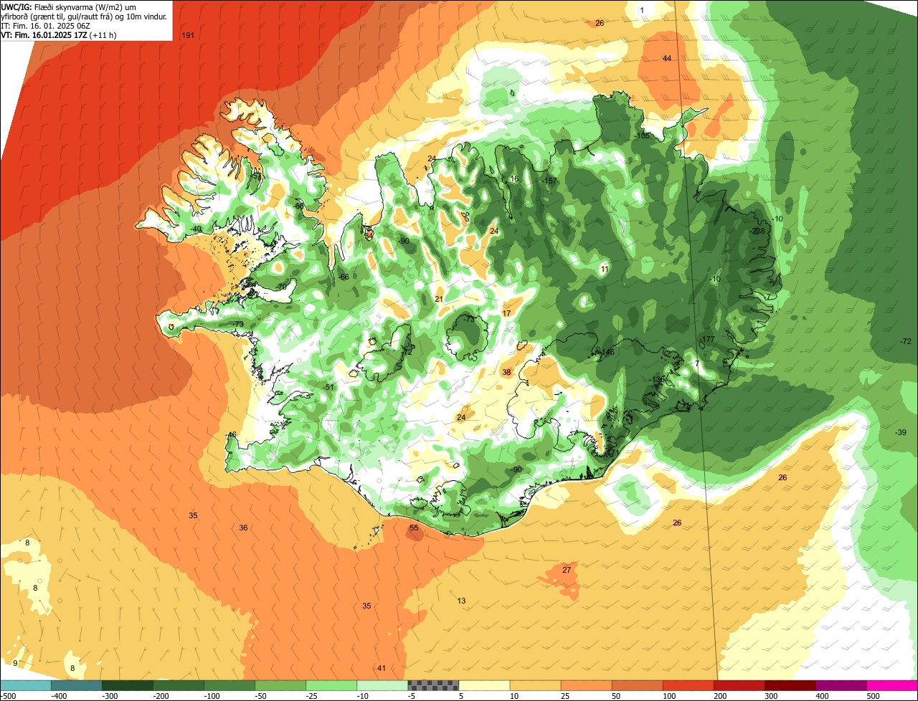The width and height of the screenshot is (918, 701).
Task: Pick the 25 to 50 orange legend swatch
Action: (x=586, y=685)
